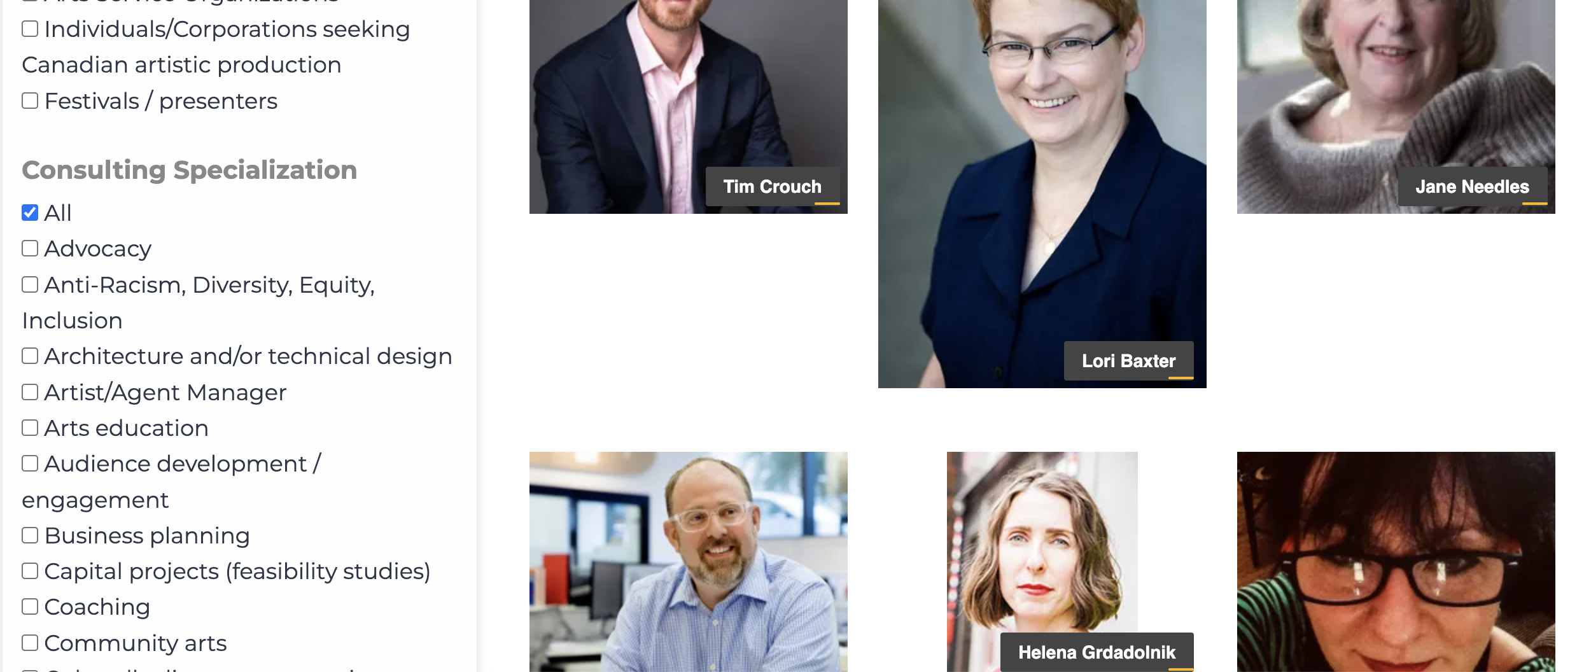
Task: Toggle Audience development / engagement checkbox
Action: point(30,463)
